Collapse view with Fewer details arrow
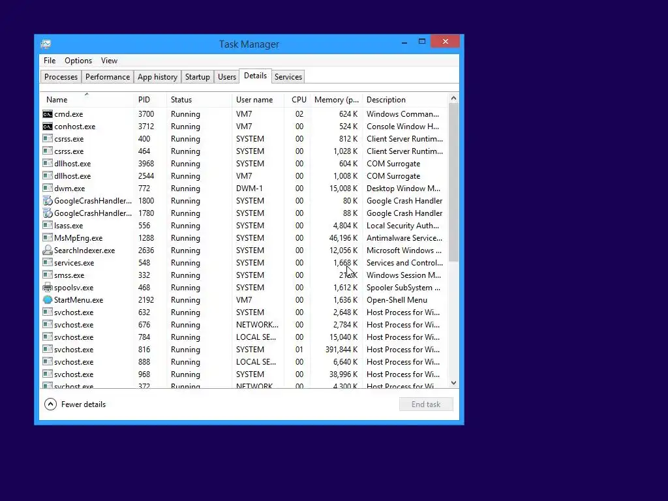 [x=50, y=404]
